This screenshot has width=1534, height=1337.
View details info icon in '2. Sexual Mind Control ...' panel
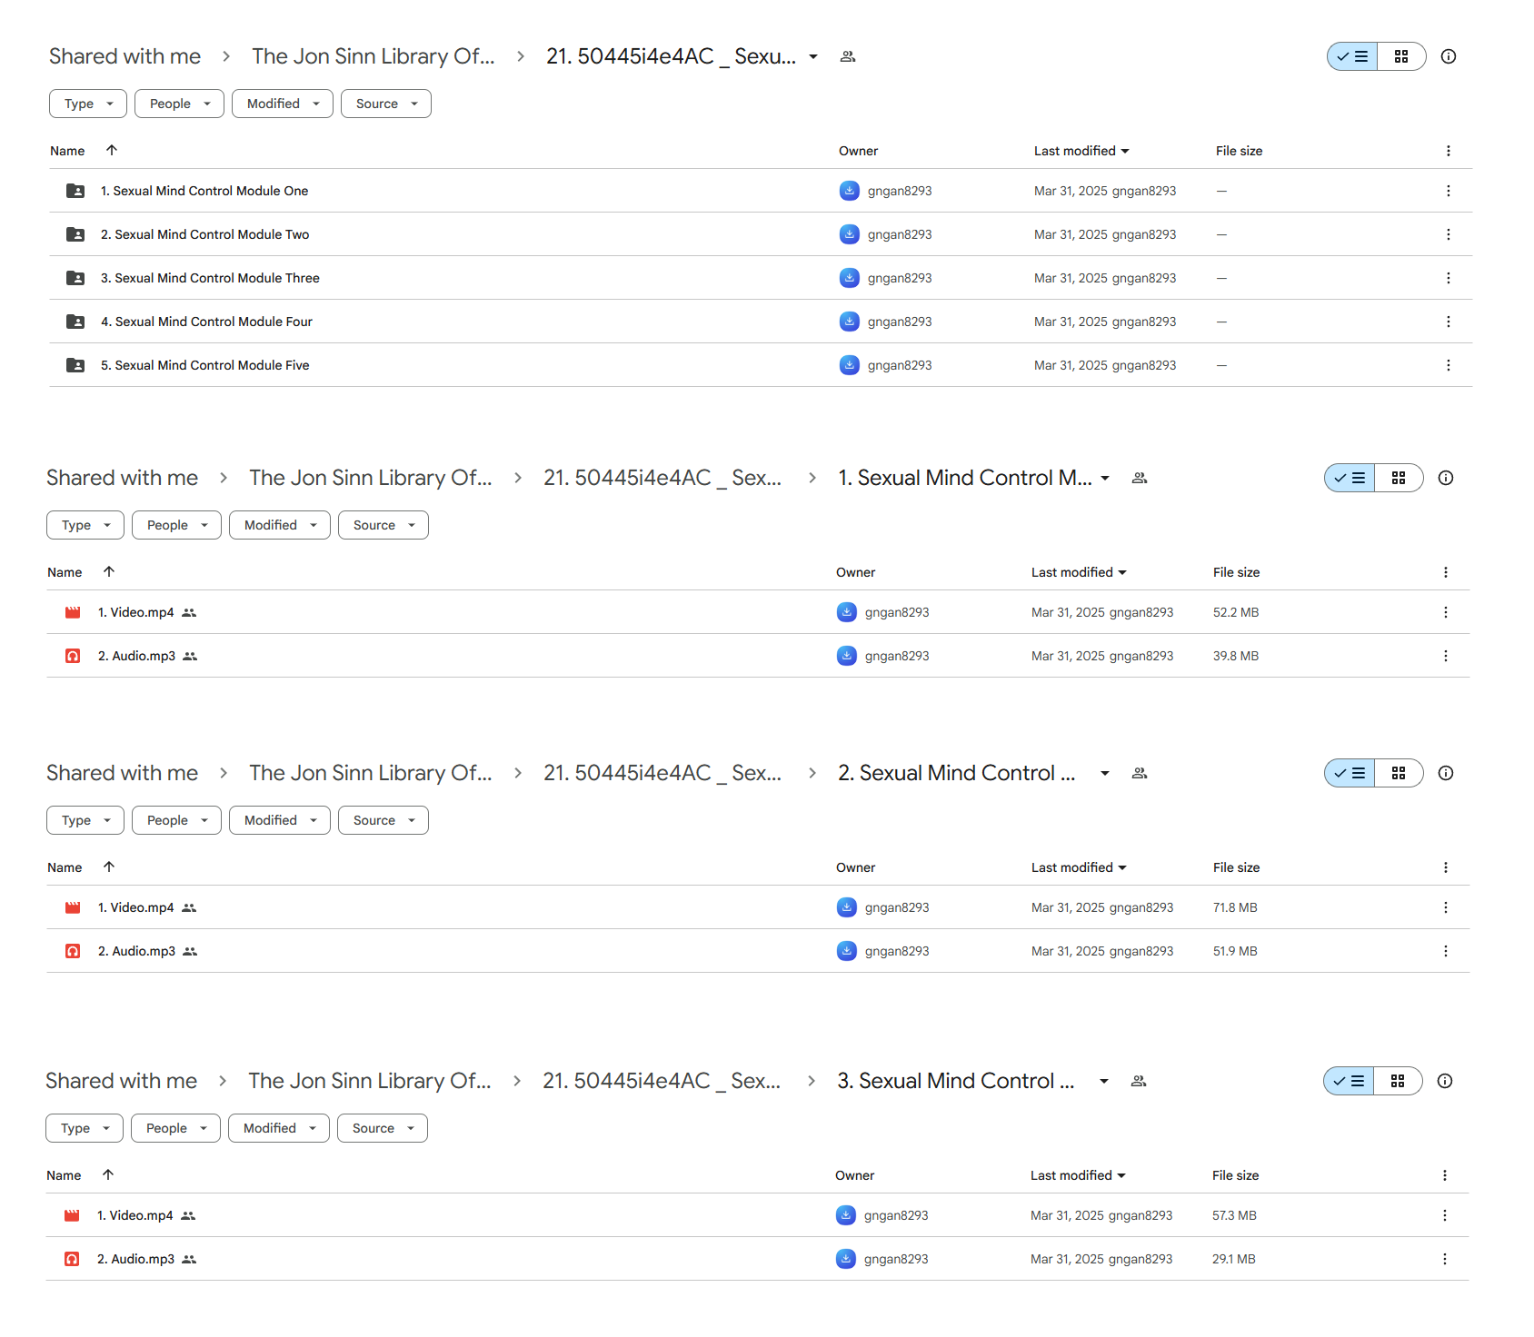click(1446, 773)
